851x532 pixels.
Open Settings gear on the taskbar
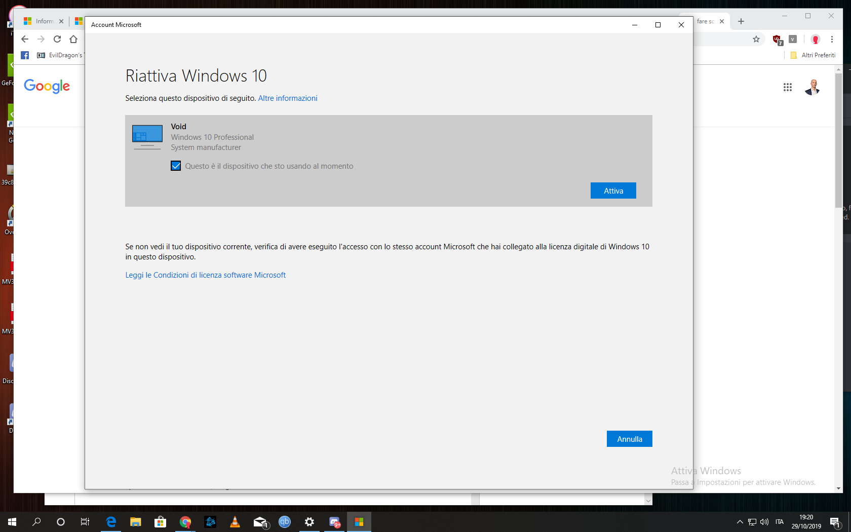(x=310, y=522)
